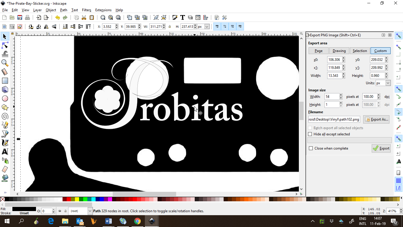
Task: Set export area to Selection
Action: click(360, 51)
